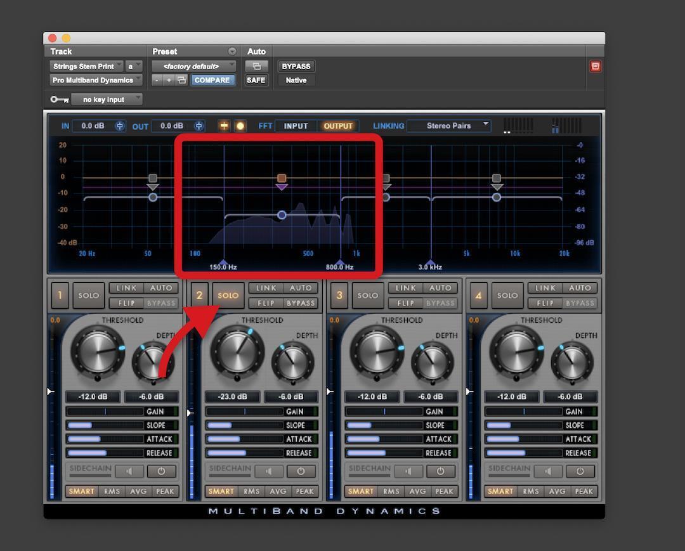685x551 pixels.
Task: Open the factory default preset dropdown
Action: click(194, 66)
